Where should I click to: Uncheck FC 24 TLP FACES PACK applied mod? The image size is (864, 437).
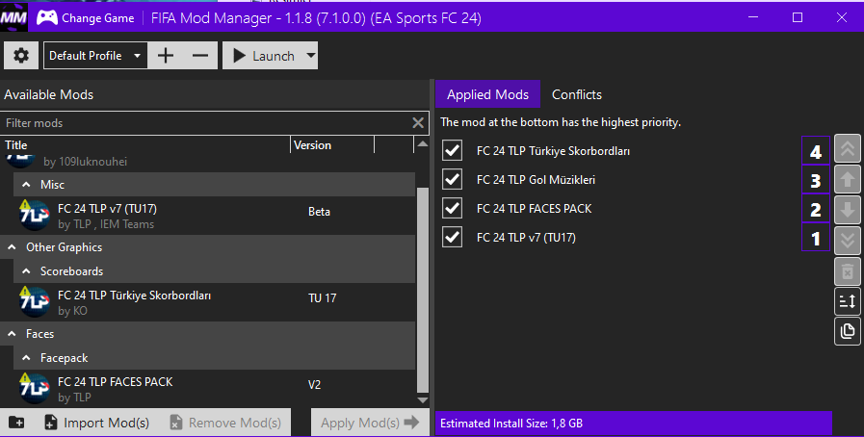(x=453, y=208)
